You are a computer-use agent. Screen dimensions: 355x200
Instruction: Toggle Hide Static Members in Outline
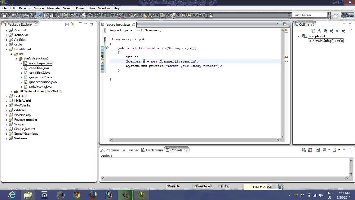tap(331, 31)
